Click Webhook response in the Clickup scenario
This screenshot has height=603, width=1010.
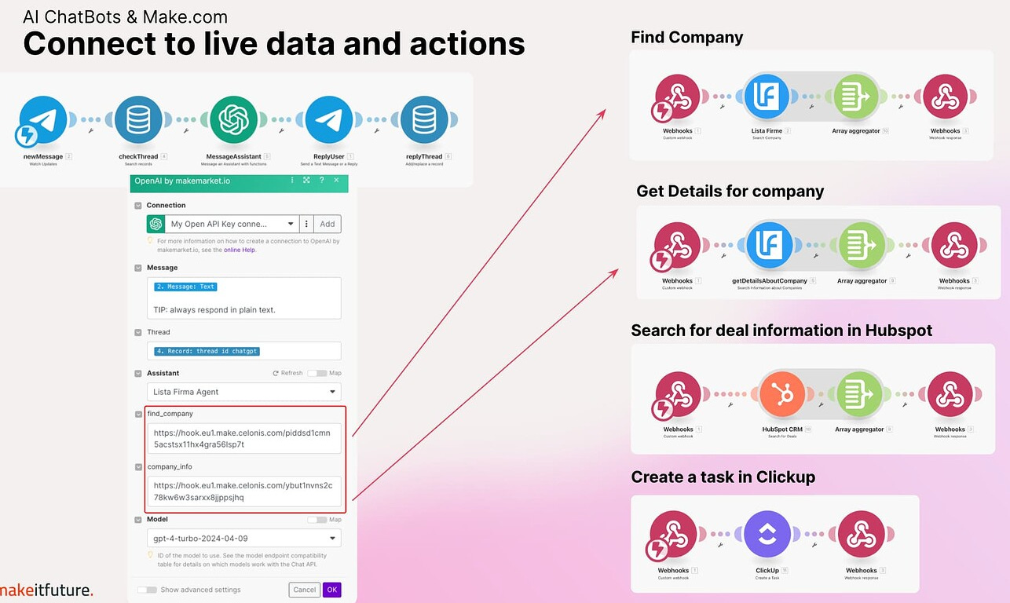pyautogui.click(x=862, y=535)
